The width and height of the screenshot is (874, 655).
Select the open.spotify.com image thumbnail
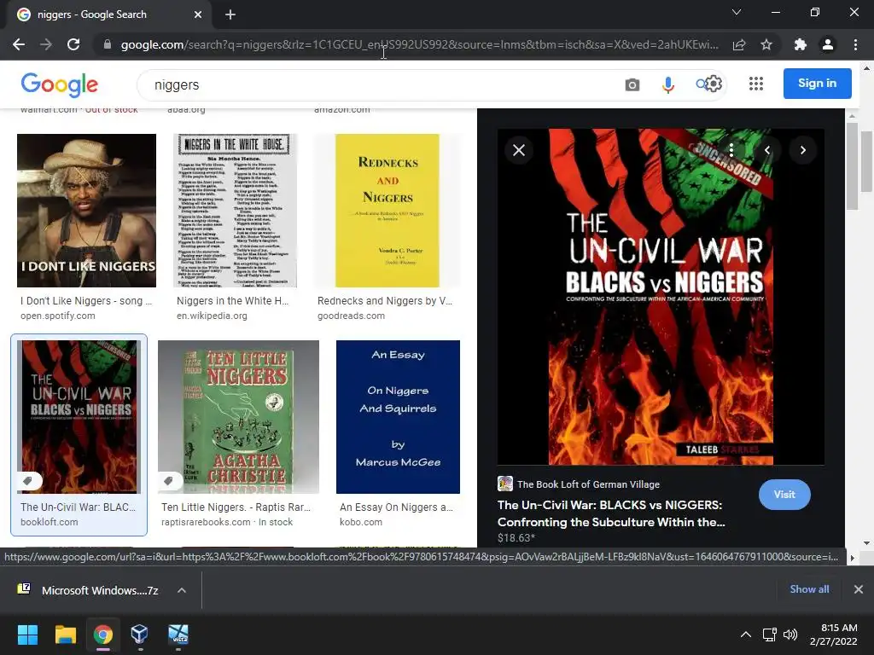(x=86, y=211)
